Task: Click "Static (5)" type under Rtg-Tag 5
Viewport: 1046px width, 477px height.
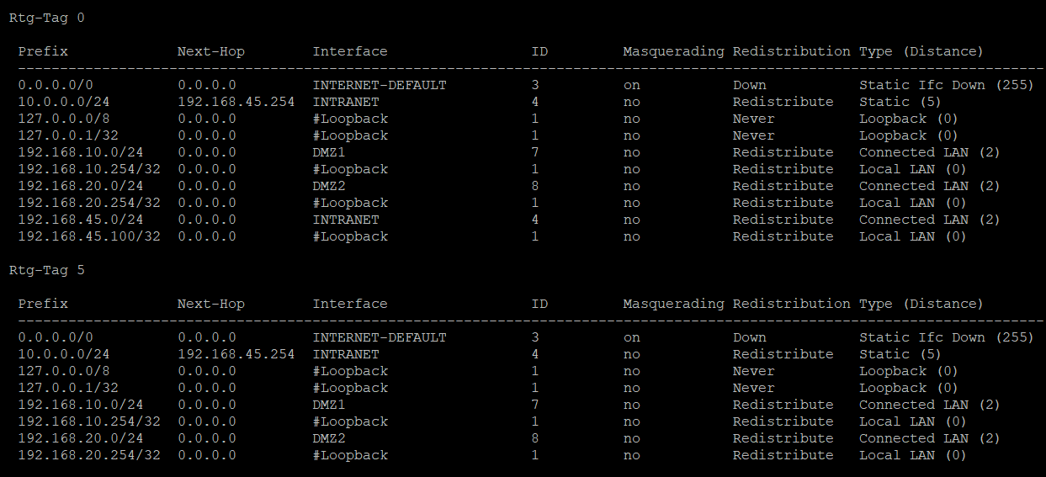Action: 900,354
